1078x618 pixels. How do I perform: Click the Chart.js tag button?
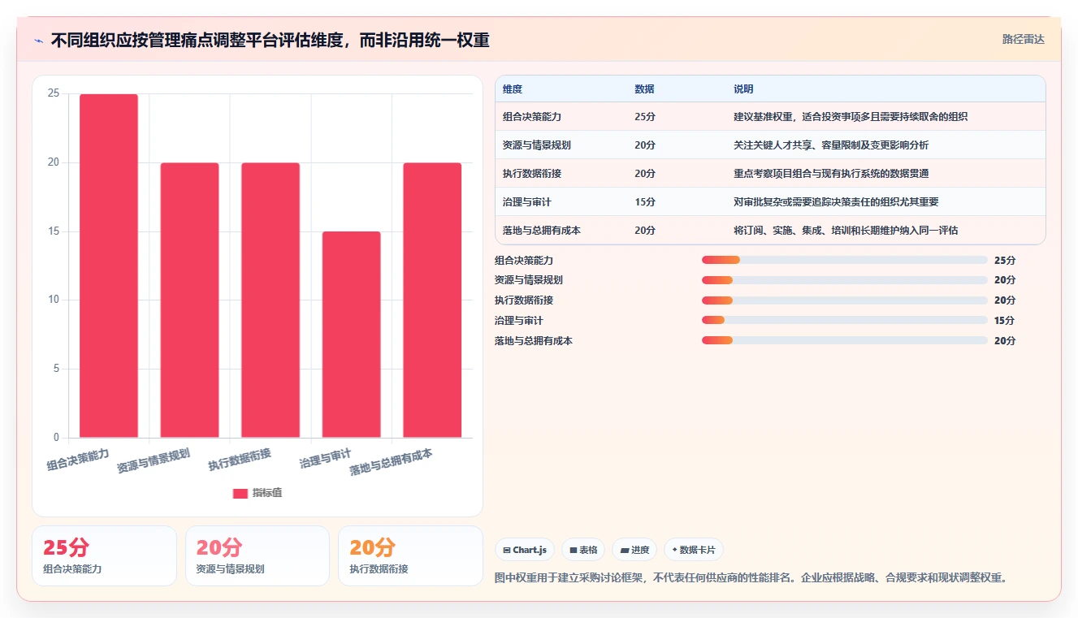pyautogui.click(x=525, y=550)
